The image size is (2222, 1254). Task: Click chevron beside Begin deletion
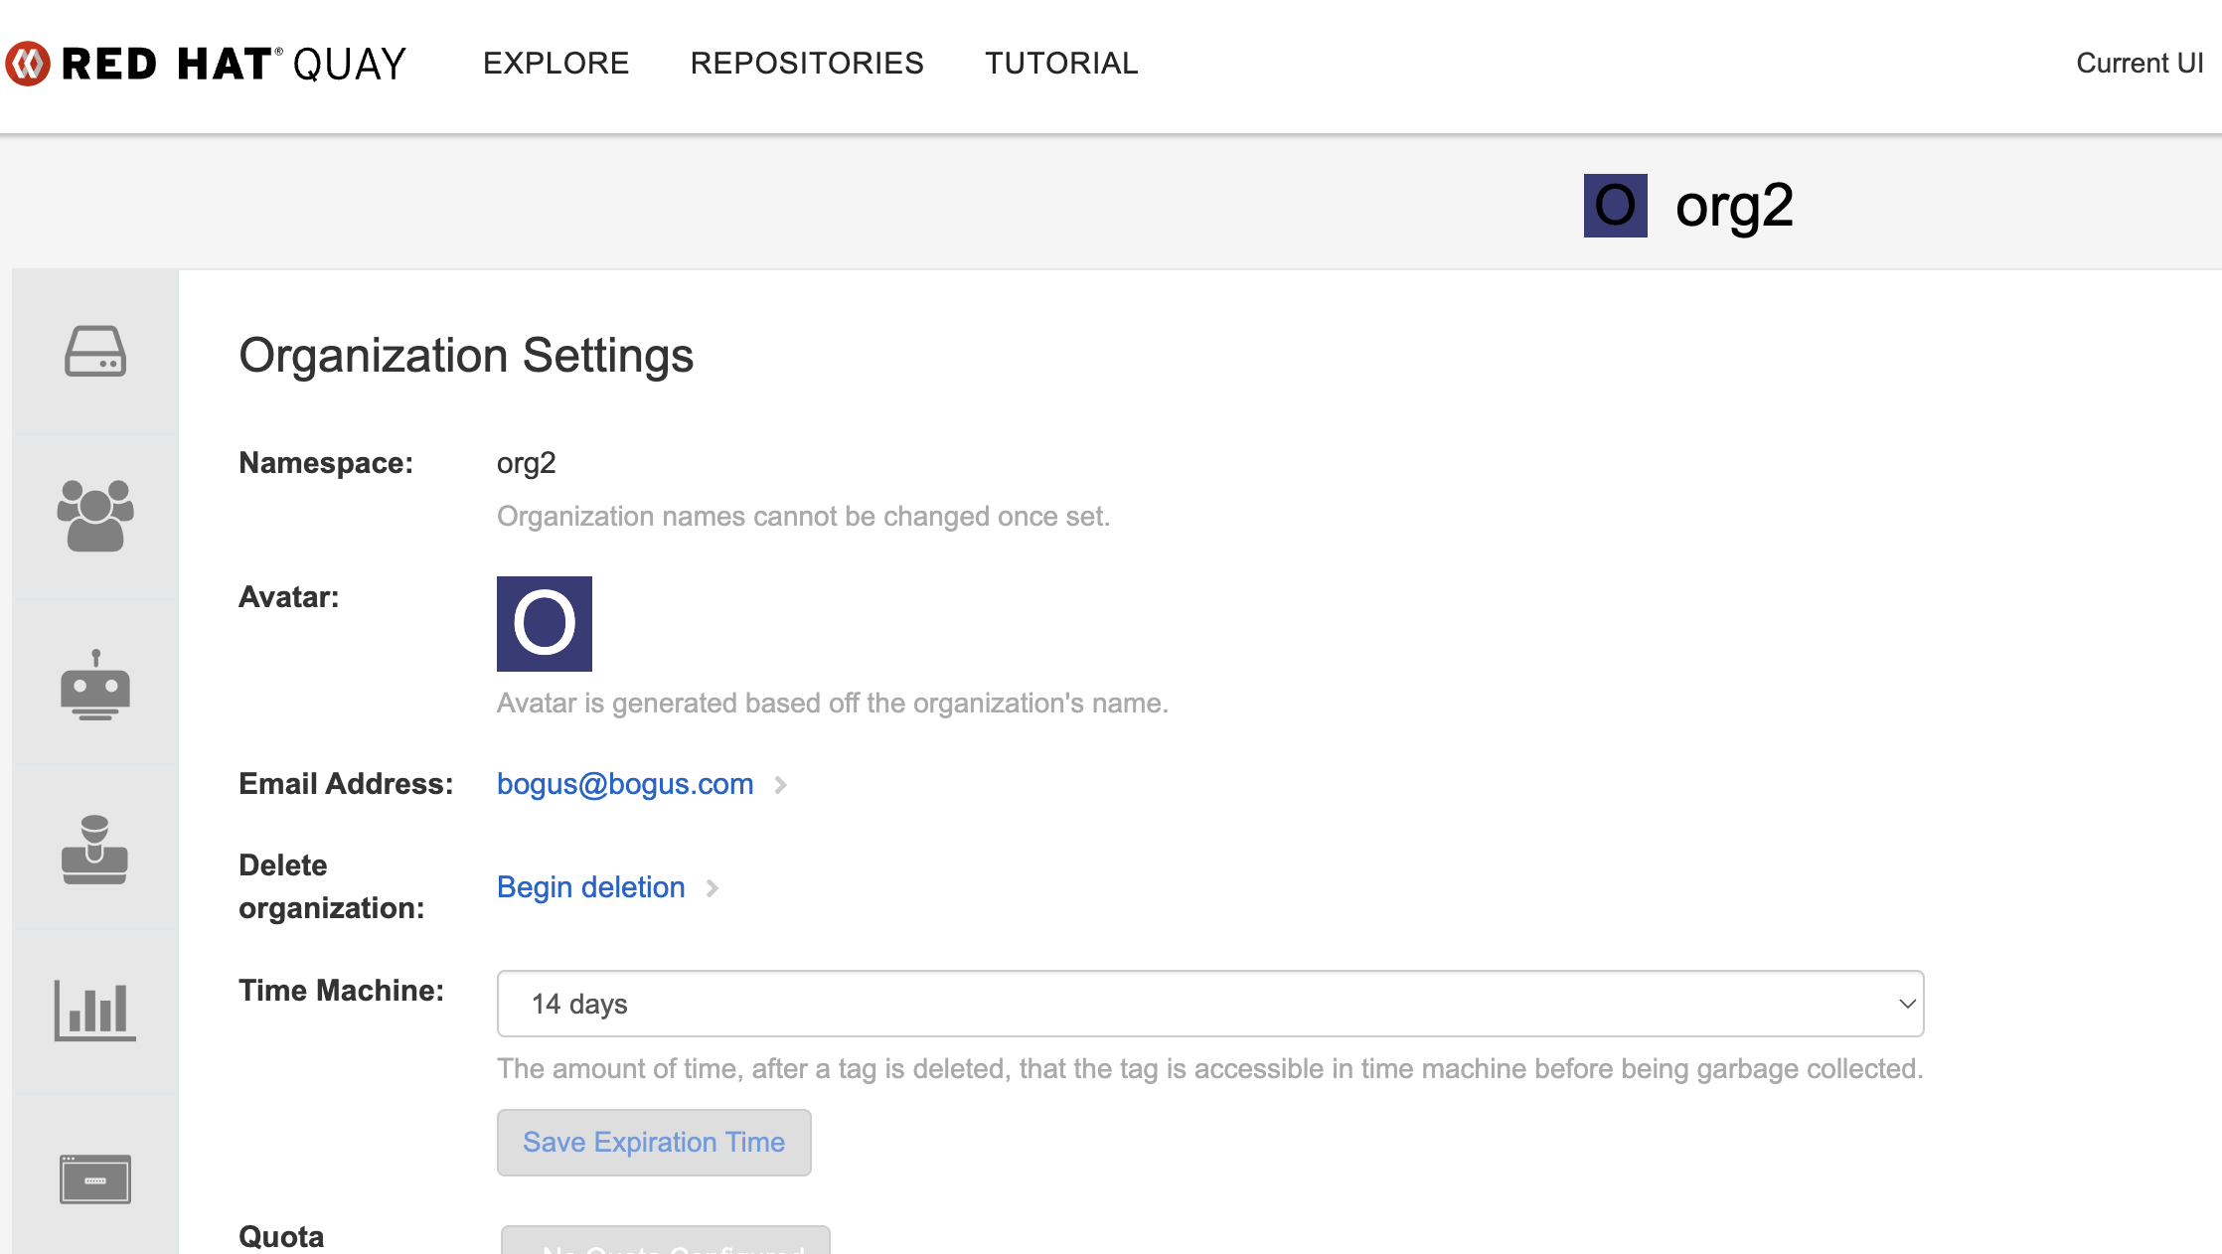(713, 888)
